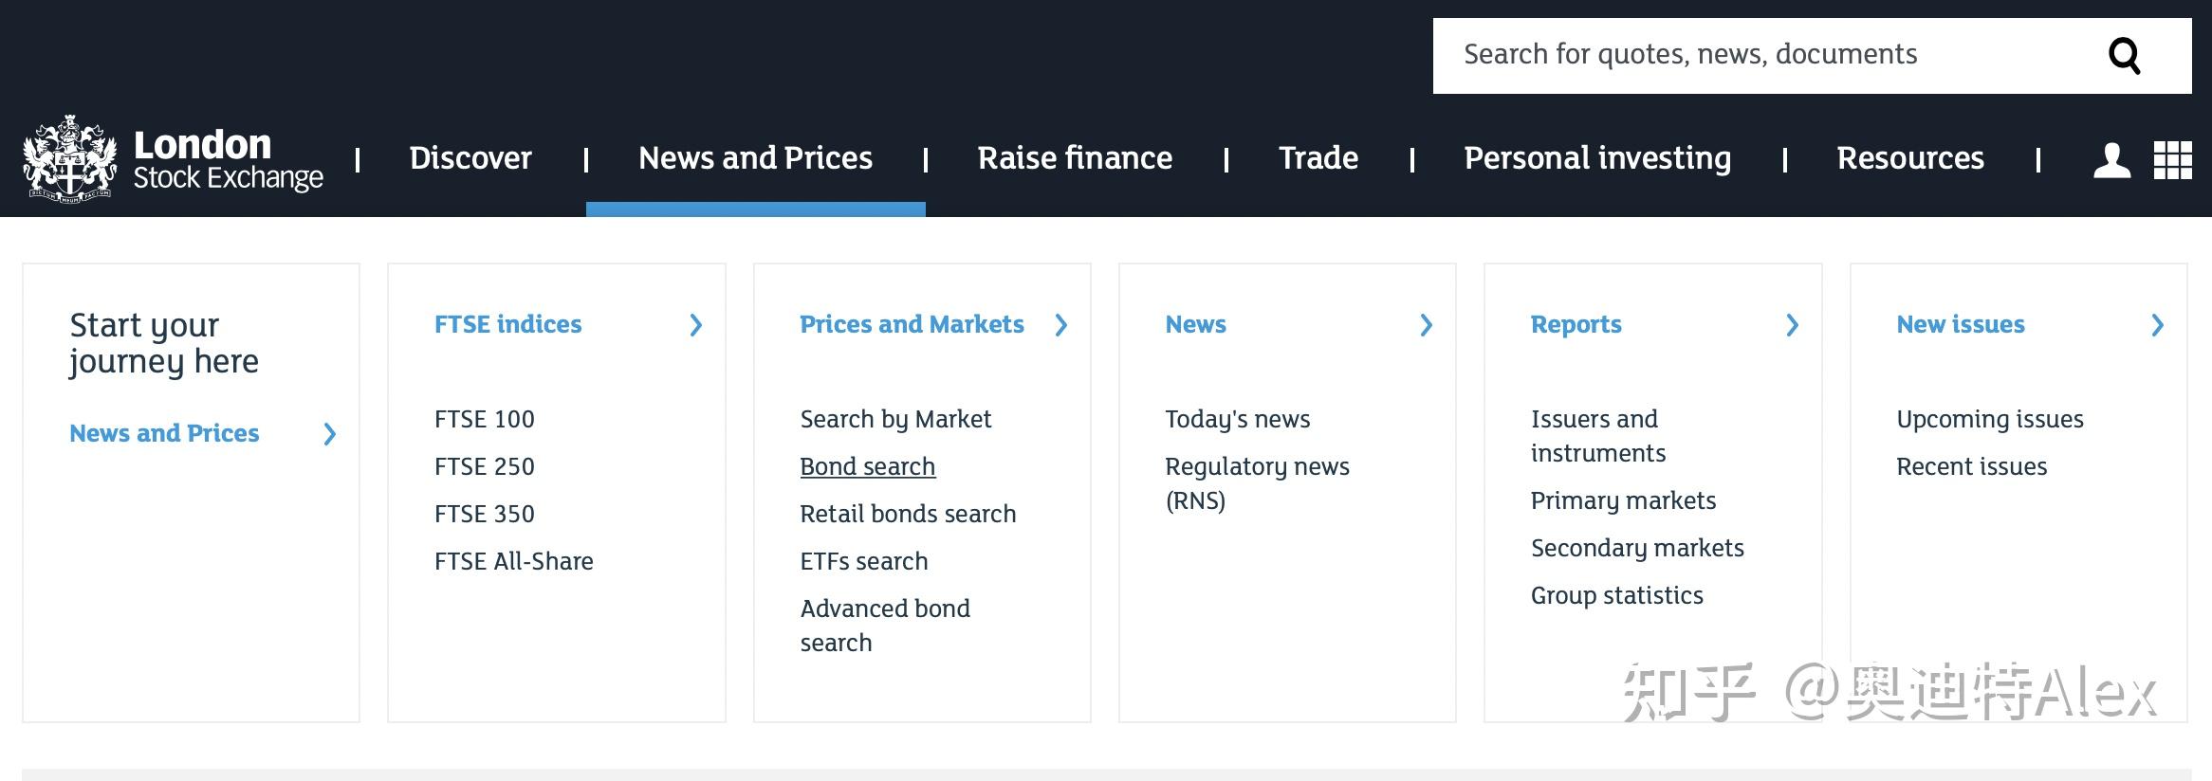Go to FTSE 100 page
This screenshot has width=2212, height=781.
pyautogui.click(x=485, y=419)
